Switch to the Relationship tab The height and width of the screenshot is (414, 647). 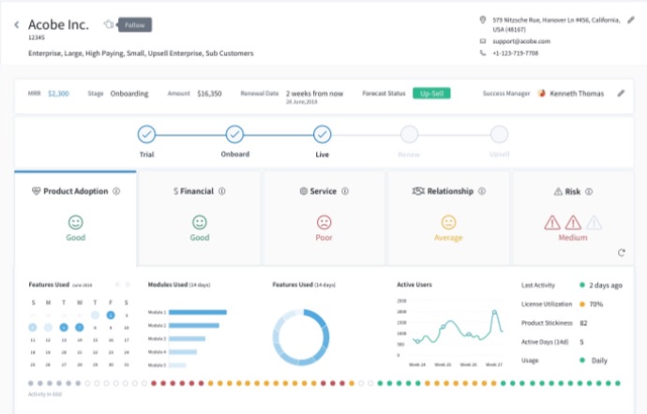(x=448, y=218)
